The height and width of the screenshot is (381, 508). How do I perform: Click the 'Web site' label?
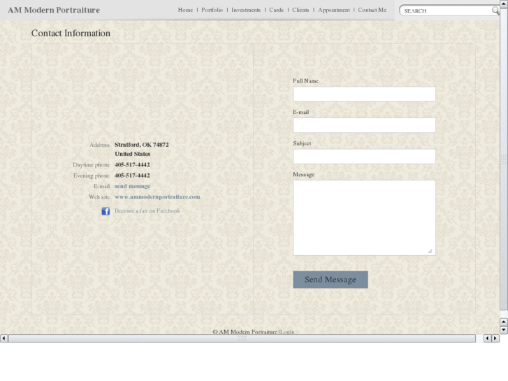click(x=99, y=197)
